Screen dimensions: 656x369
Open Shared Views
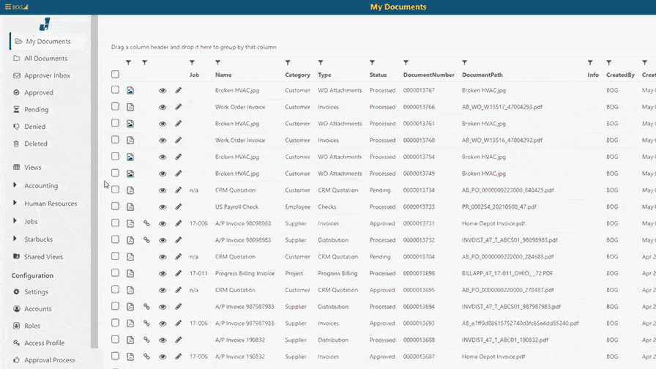click(x=43, y=257)
